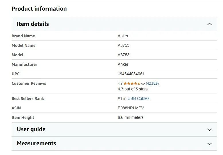Image resolution: width=223 pixels, height=155 pixels.
Task: Click the Model Name label
Action: [24, 45]
